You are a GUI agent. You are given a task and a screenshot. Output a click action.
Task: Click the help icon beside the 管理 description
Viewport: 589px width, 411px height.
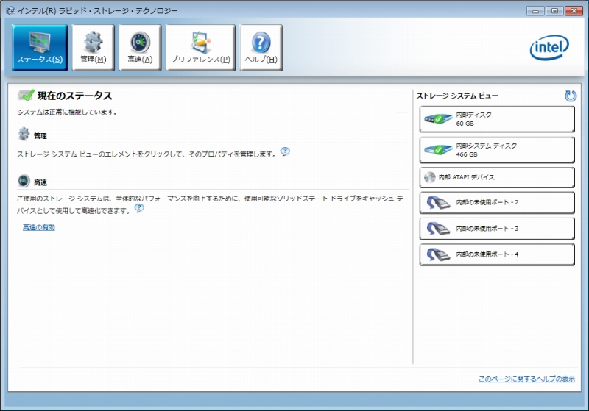pyautogui.click(x=285, y=151)
